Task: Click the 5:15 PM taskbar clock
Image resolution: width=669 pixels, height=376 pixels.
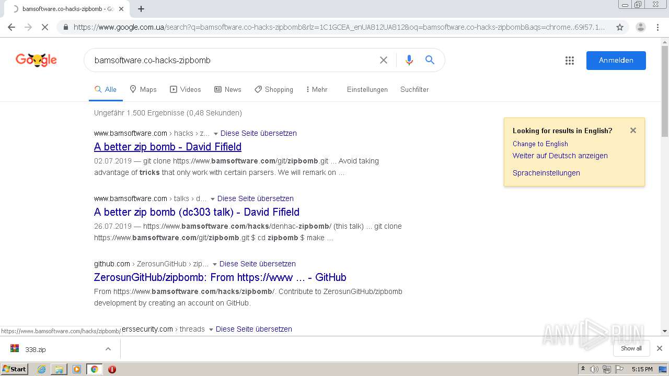Action: pos(642,369)
